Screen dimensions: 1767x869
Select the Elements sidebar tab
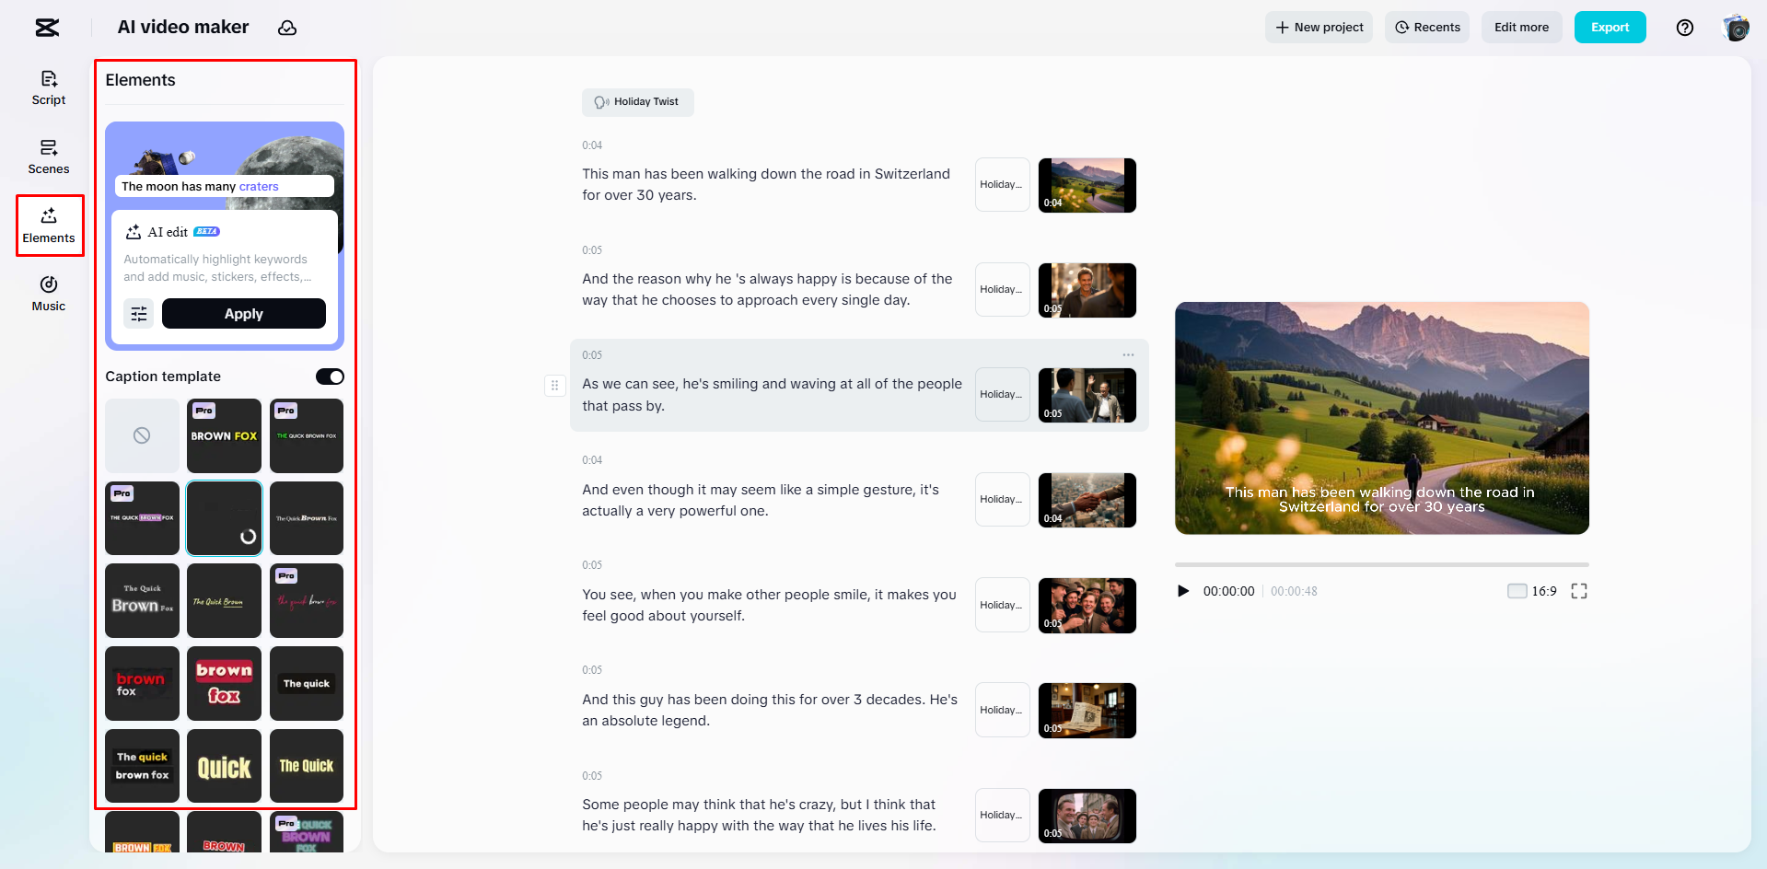(x=50, y=226)
